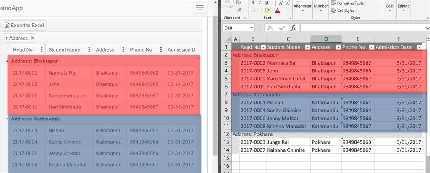The image size is (430, 173).
Task: Toggle Bold formatting in Excel
Action: pos(252,3)
